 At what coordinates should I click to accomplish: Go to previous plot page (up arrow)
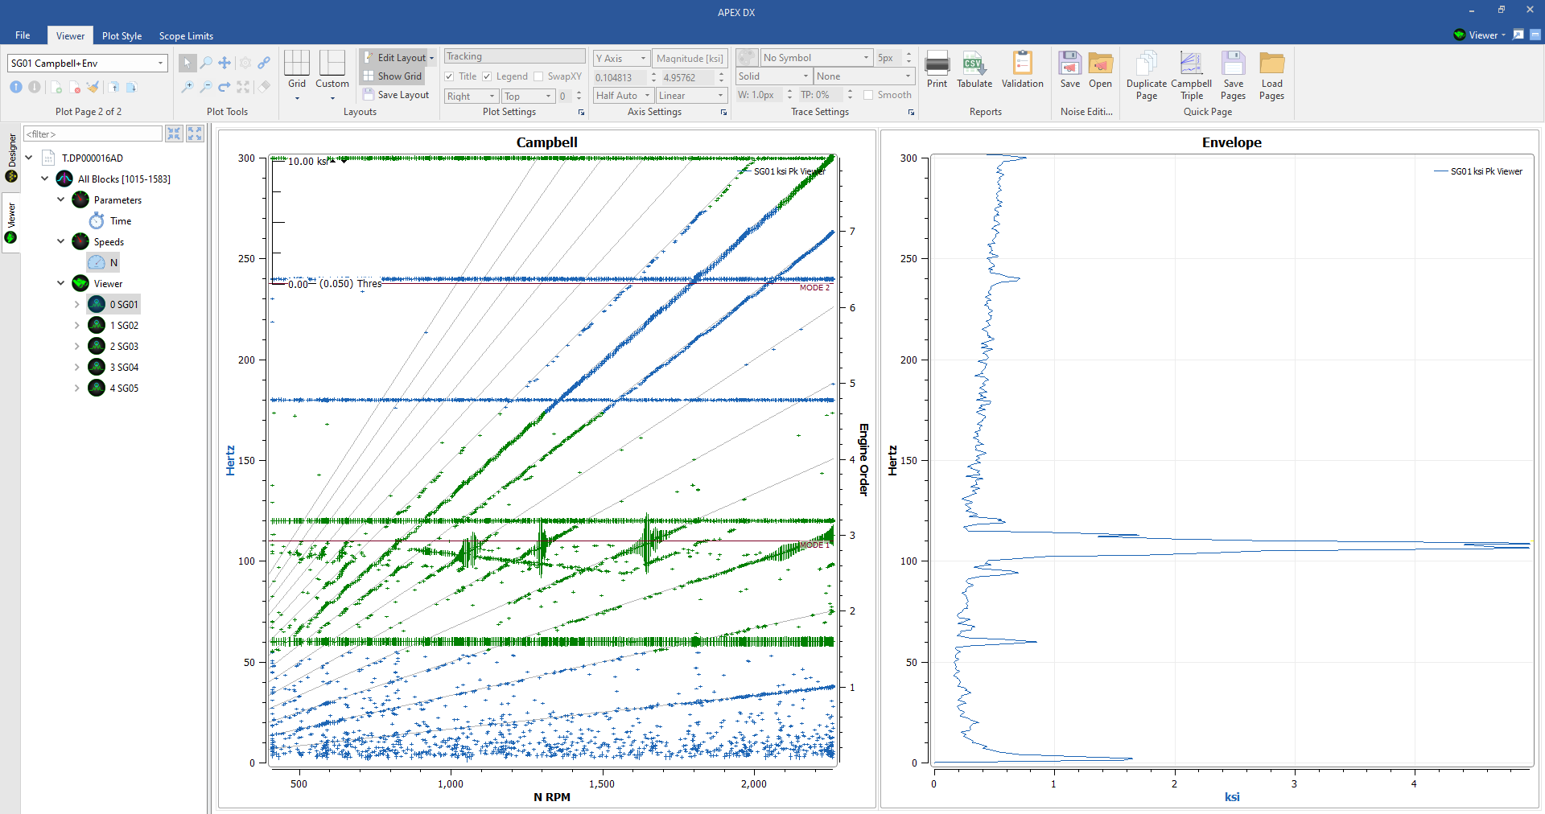(16, 87)
